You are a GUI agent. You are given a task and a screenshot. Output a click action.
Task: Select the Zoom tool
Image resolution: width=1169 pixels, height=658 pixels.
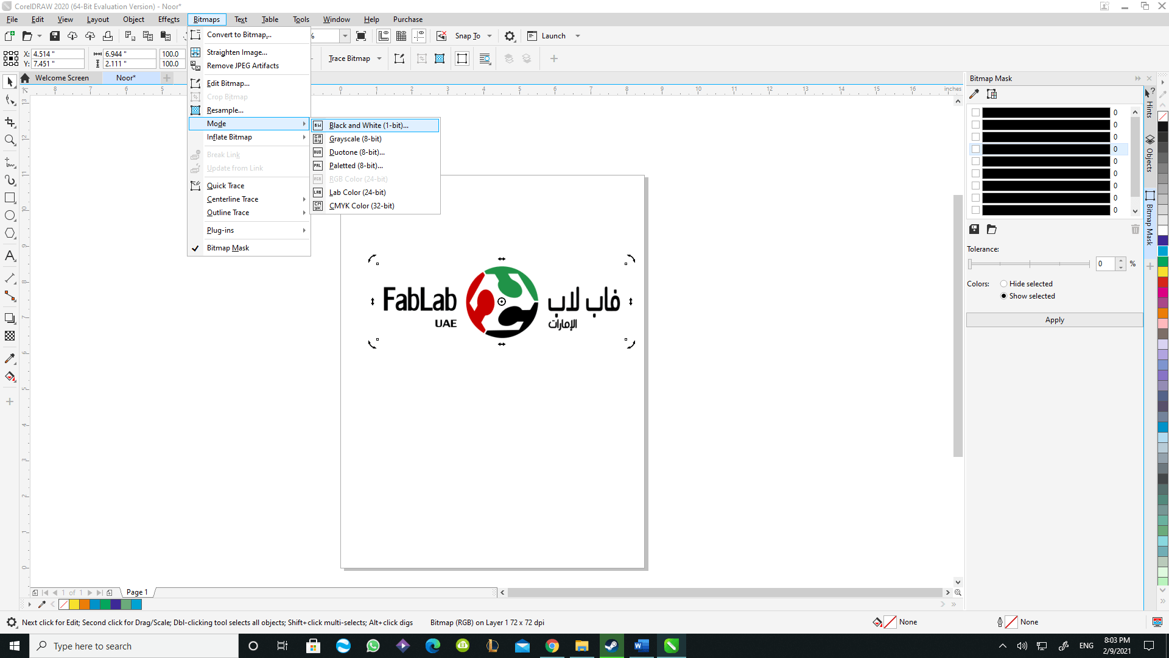click(10, 140)
